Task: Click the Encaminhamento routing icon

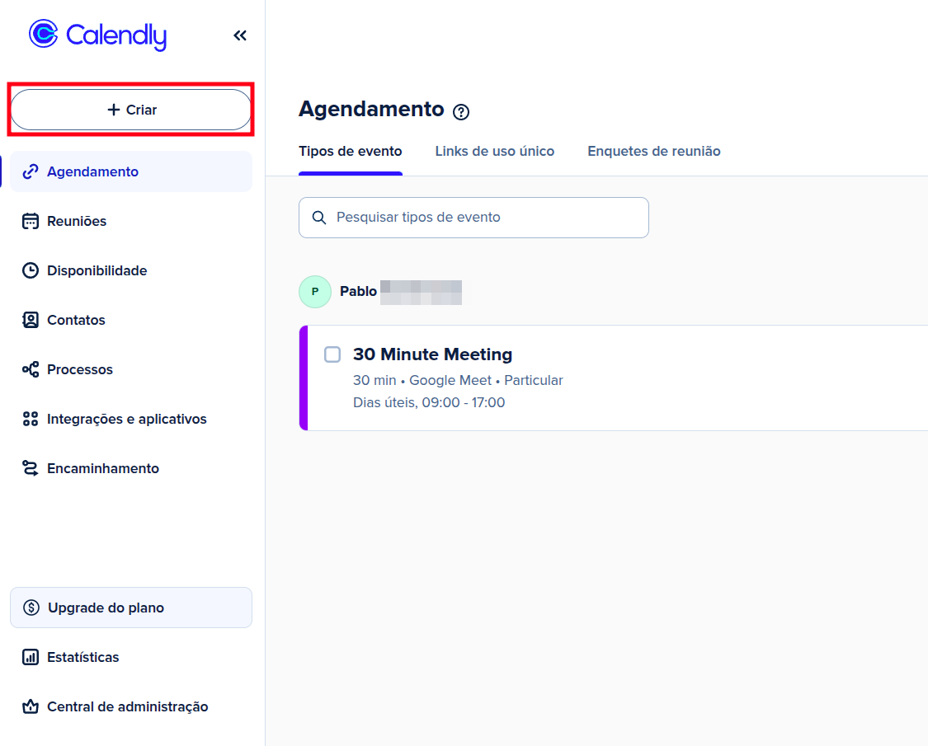Action: pyautogui.click(x=31, y=468)
